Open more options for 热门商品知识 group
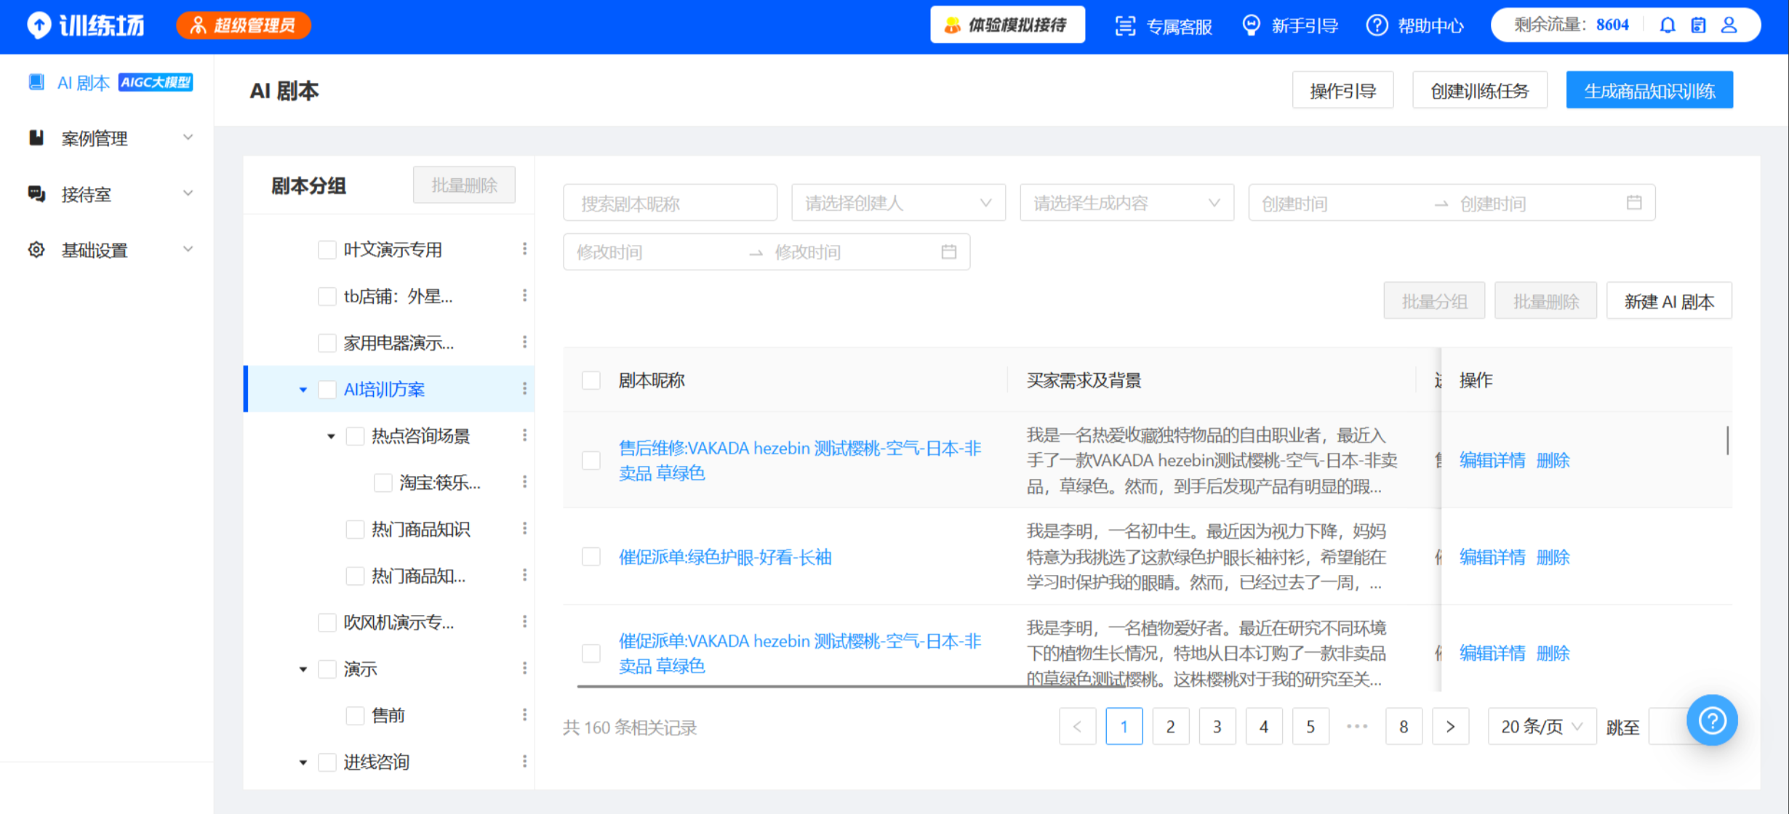The height and width of the screenshot is (814, 1789). [524, 528]
